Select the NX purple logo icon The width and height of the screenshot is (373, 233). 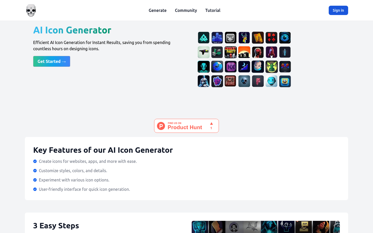coord(231,67)
